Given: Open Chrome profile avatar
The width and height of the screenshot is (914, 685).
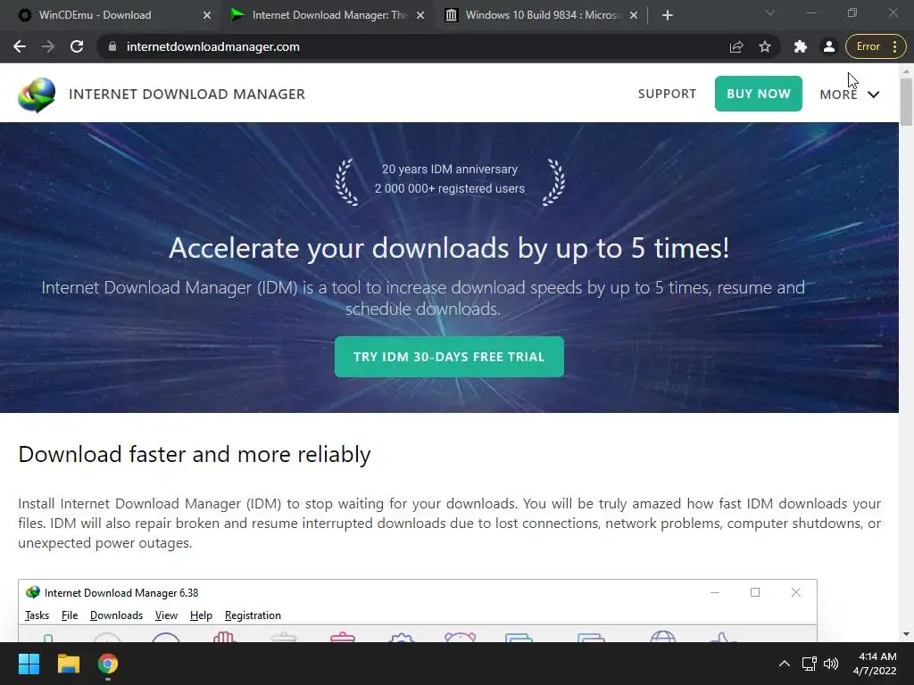Looking at the screenshot, I should (829, 46).
